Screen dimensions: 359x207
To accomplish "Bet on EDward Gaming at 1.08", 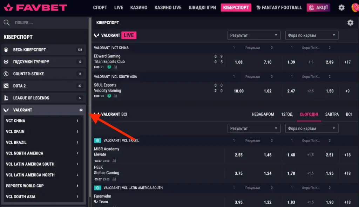I will (238, 62).
